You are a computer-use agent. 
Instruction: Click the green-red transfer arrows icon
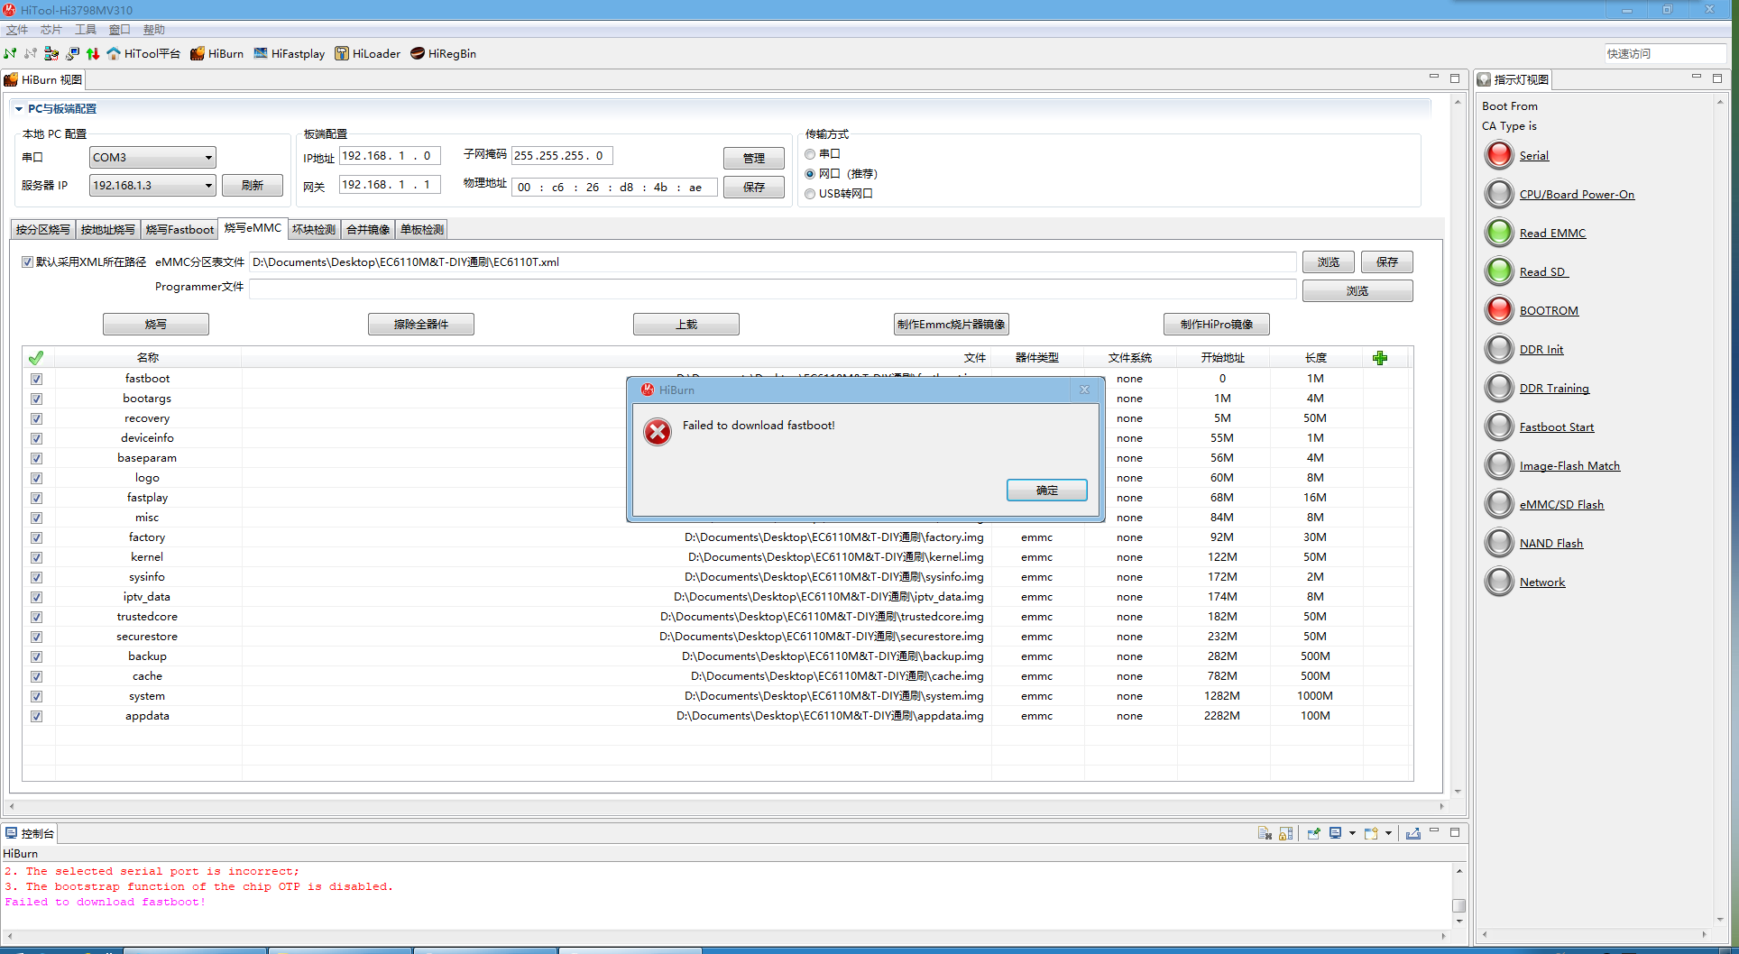[93, 53]
